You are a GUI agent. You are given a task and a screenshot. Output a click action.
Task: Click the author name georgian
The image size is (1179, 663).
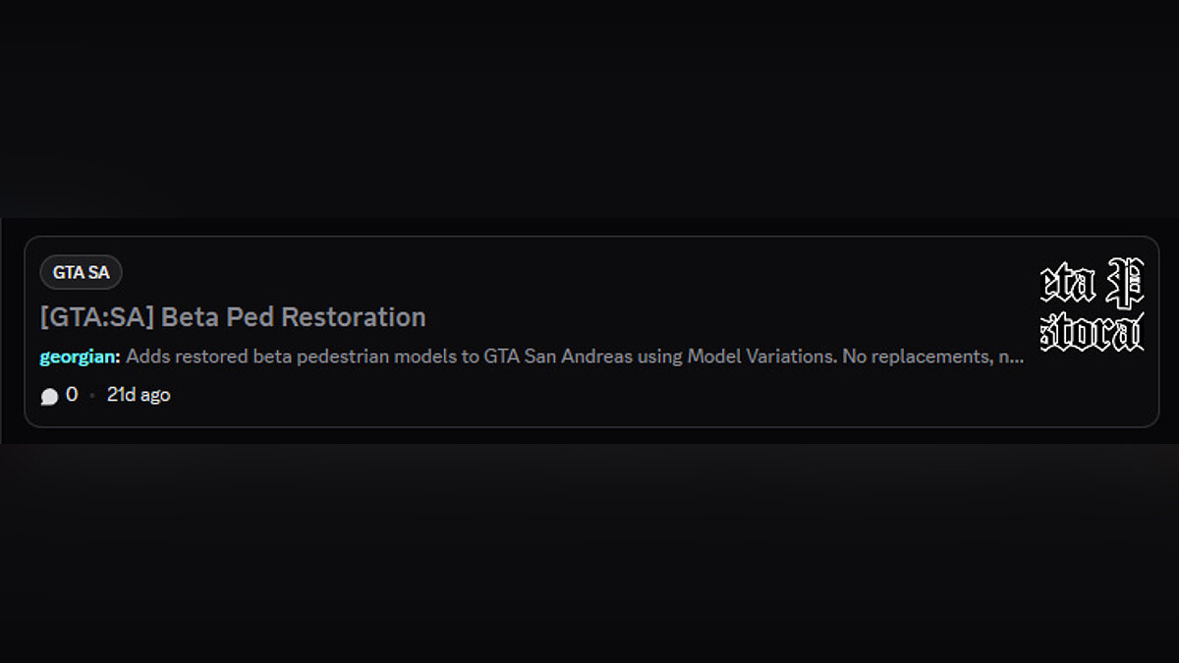pyautogui.click(x=79, y=357)
